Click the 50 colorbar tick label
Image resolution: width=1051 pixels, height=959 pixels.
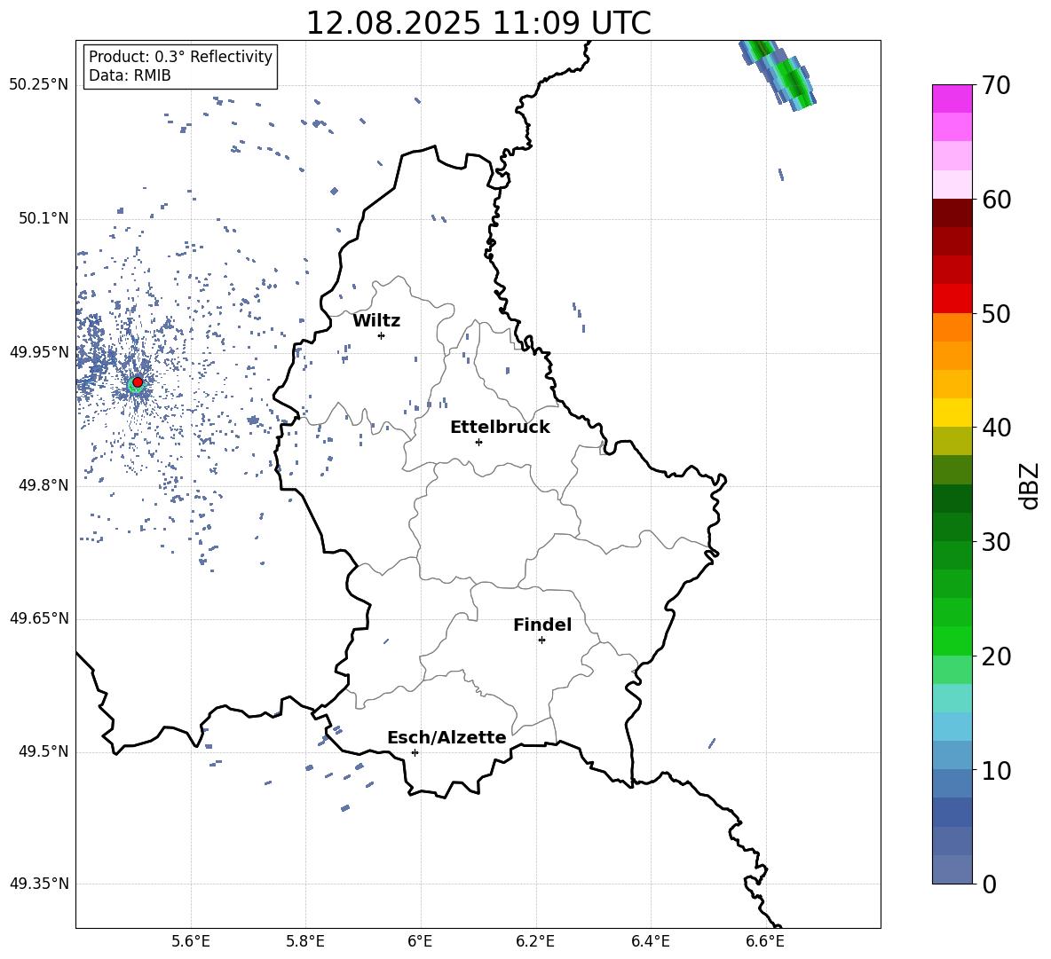(x=997, y=314)
